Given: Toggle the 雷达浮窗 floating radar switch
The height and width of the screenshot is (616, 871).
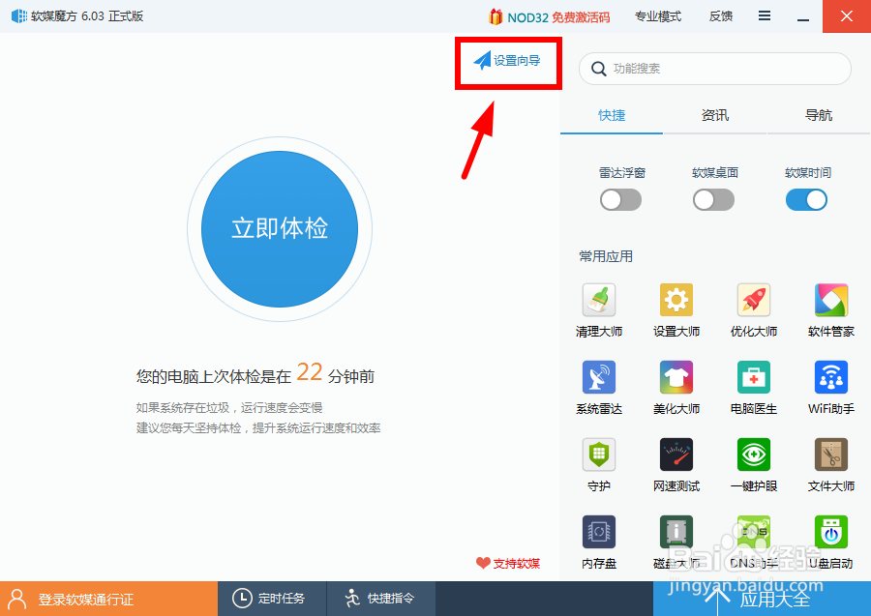Looking at the screenshot, I should click(x=620, y=199).
